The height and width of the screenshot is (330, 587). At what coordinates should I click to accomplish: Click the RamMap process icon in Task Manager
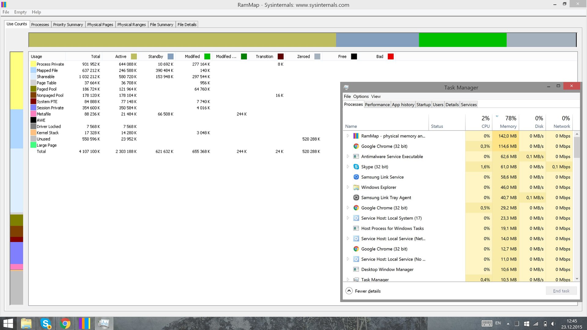click(356, 136)
